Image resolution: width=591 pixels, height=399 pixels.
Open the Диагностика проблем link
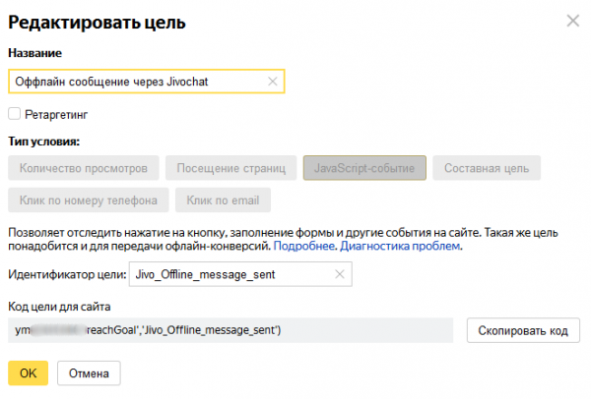(x=400, y=246)
